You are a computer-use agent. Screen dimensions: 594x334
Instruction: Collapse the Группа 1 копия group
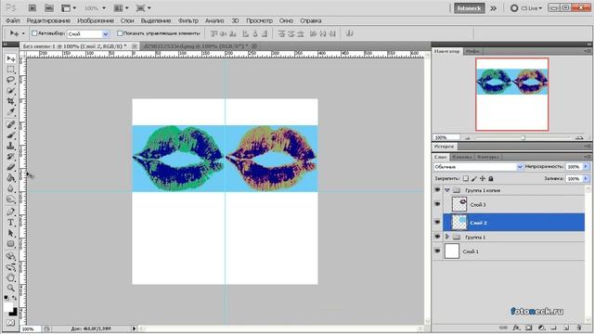click(447, 190)
